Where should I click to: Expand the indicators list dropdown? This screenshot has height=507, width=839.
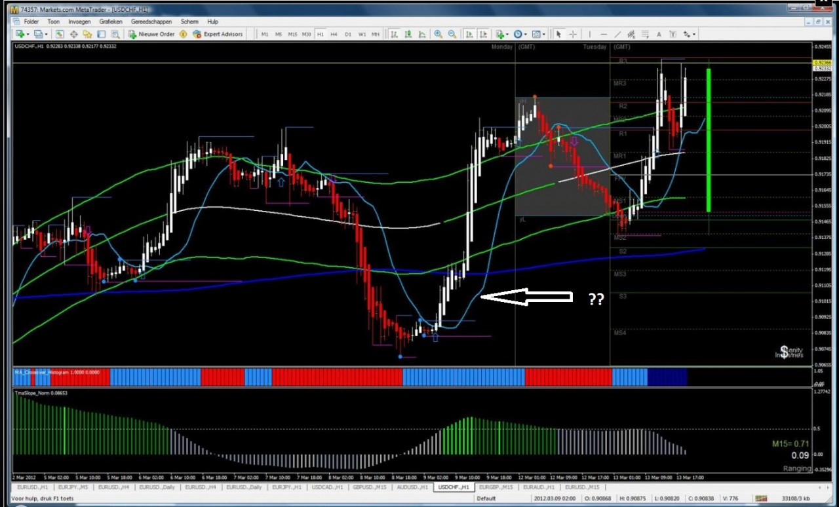[507, 34]
